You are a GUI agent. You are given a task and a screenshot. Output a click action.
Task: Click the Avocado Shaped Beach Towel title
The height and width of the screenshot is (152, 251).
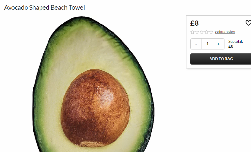[x=45, y=8]
